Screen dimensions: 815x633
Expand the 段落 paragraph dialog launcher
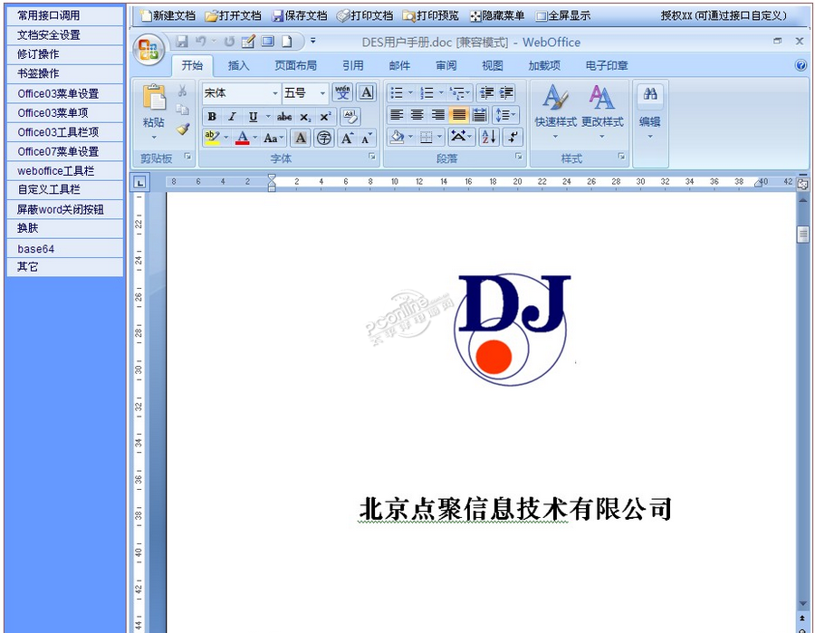[519, 157]
